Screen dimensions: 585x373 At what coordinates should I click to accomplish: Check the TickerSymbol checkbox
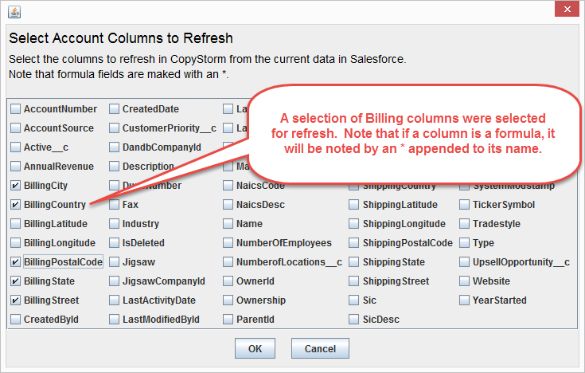tap(464, 205)
